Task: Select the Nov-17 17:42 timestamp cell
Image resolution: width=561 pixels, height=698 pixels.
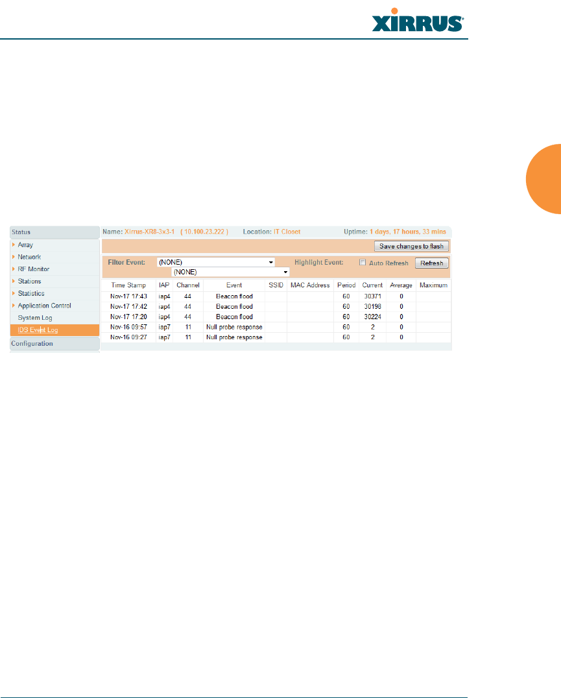Action: [x=128, y=306]
